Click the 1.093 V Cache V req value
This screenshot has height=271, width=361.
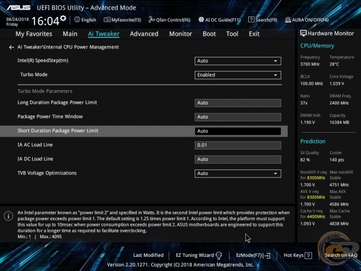[307, 224]
